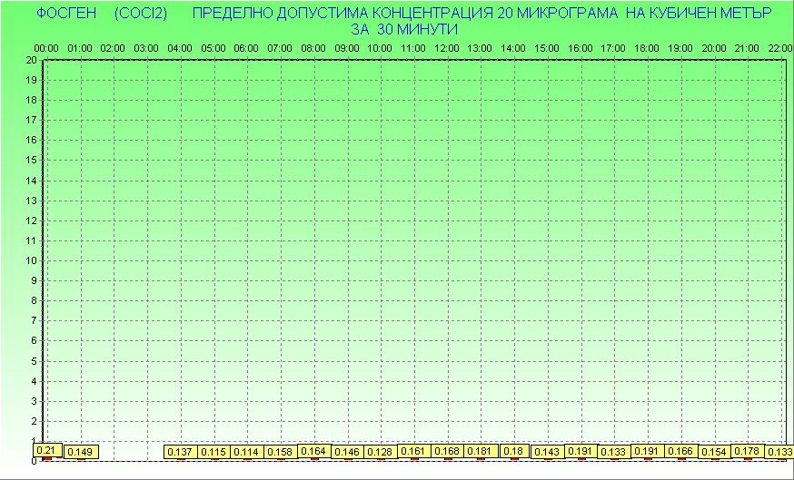Select the 11 vertical axis value

click(x=31, y=240)
